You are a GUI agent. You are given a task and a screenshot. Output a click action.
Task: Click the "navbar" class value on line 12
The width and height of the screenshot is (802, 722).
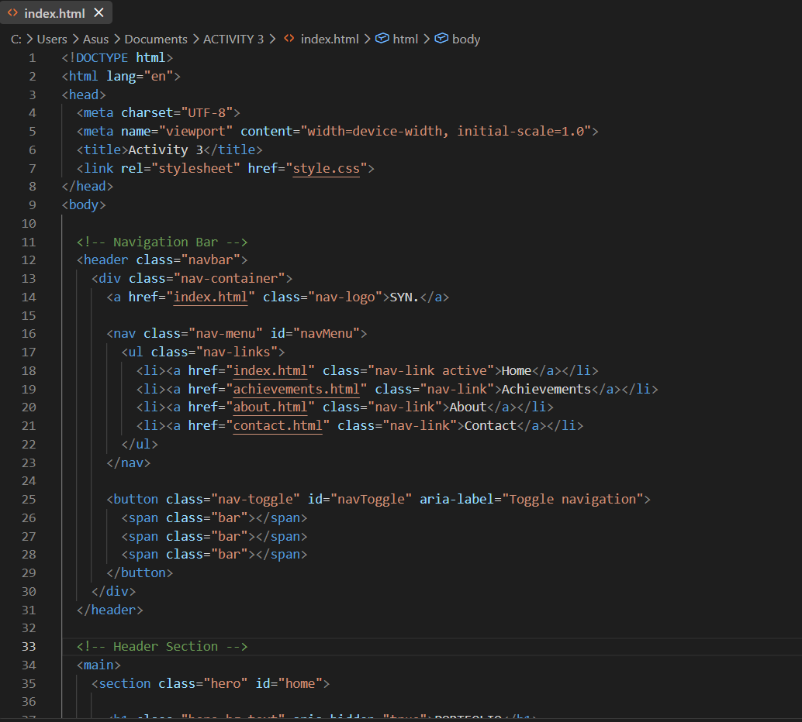tap(211, 260)
